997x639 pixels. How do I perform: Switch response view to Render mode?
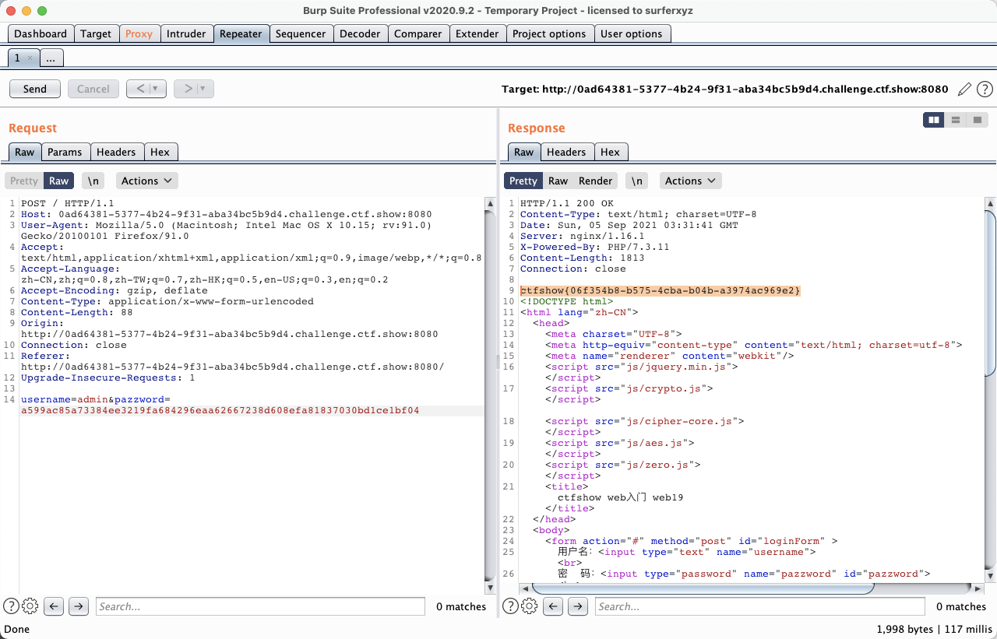[595, 181]
